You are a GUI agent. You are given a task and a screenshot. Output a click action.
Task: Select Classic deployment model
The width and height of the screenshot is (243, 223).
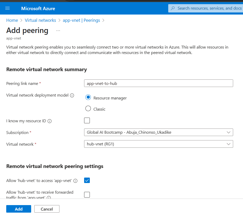coord(88,109)
